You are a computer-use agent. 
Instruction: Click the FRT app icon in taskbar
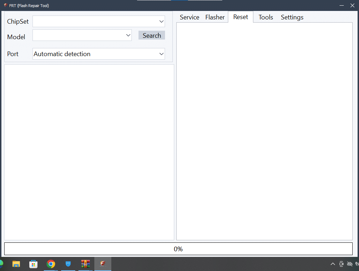tap(103, 264)
